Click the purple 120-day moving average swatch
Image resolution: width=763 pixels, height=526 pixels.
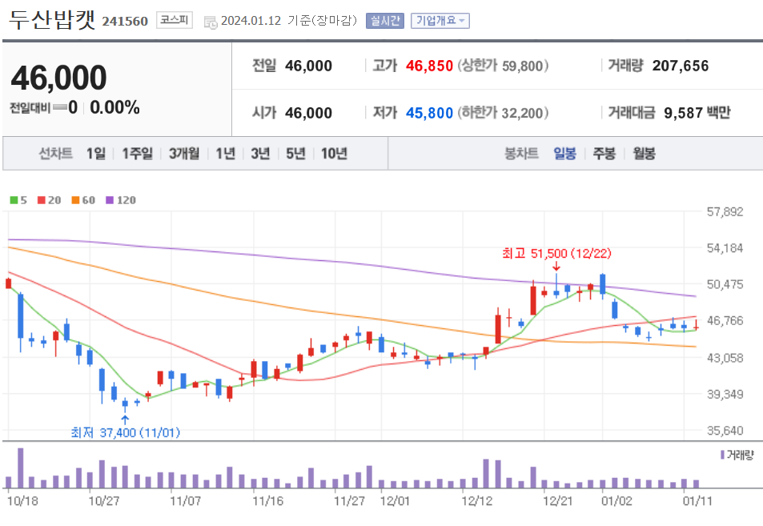pyautogui.click(x=110, y=200)
